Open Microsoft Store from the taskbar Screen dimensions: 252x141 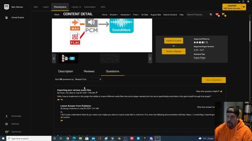pos(87,138)
